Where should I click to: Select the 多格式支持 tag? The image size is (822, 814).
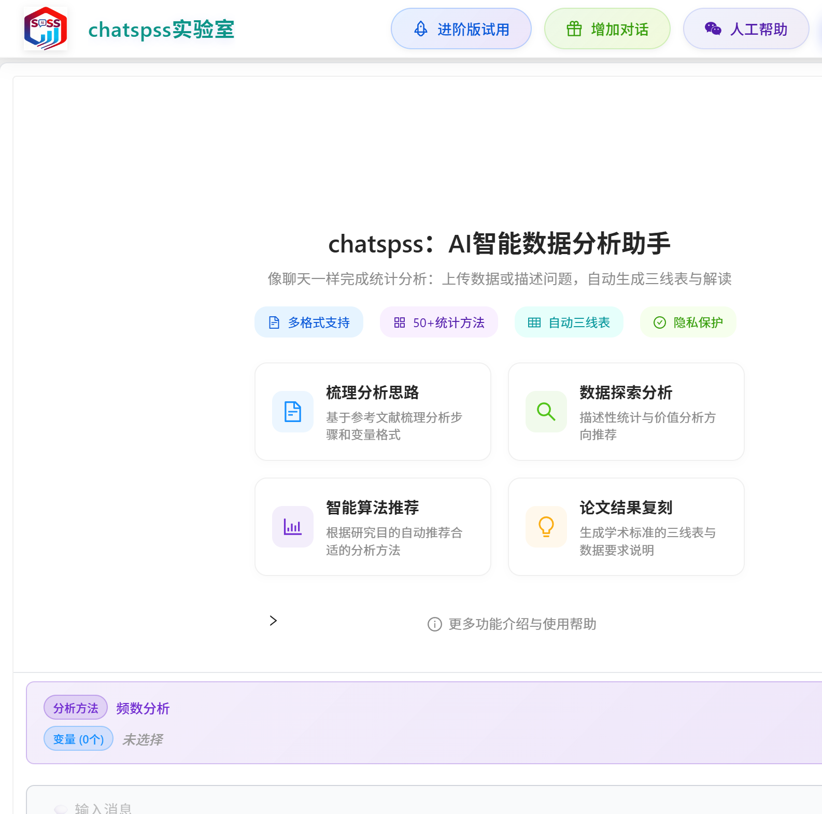point(309,322)
